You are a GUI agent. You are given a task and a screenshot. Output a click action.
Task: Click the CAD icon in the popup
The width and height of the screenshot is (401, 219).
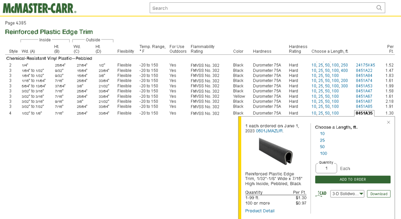coord(321,194)
